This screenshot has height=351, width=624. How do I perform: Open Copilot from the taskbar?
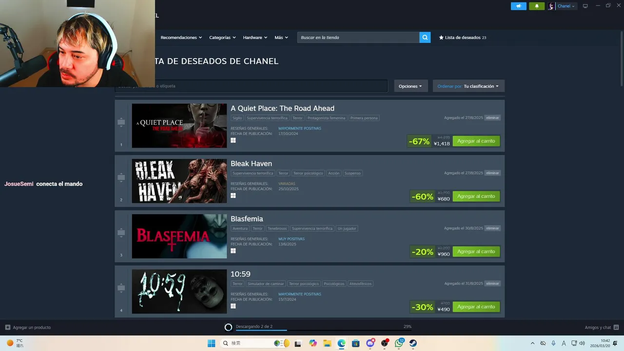(x=312, y=343)
